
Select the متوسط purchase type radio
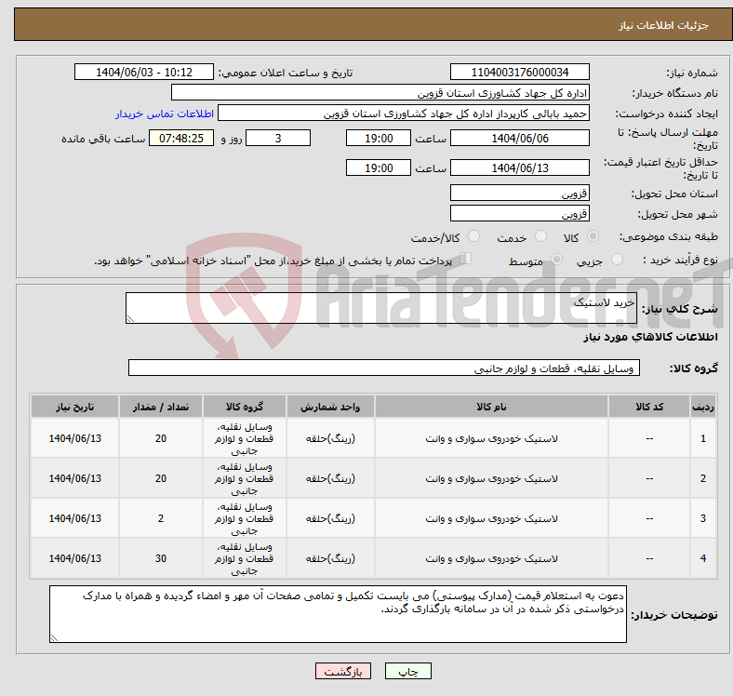coord(556,259)
